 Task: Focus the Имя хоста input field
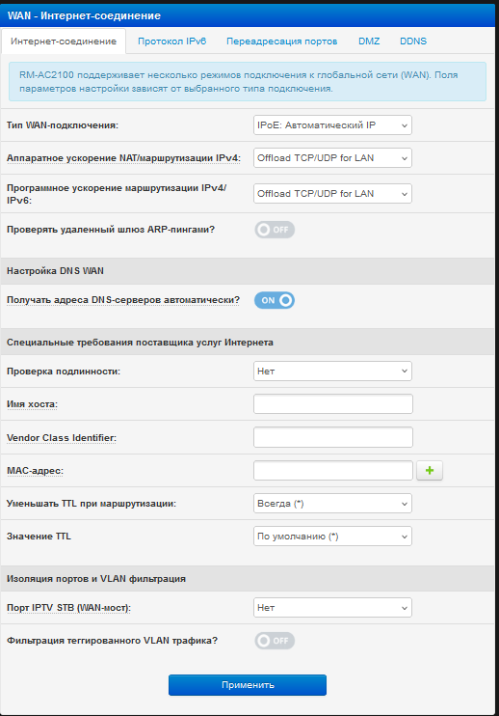(x=333, y=404)
